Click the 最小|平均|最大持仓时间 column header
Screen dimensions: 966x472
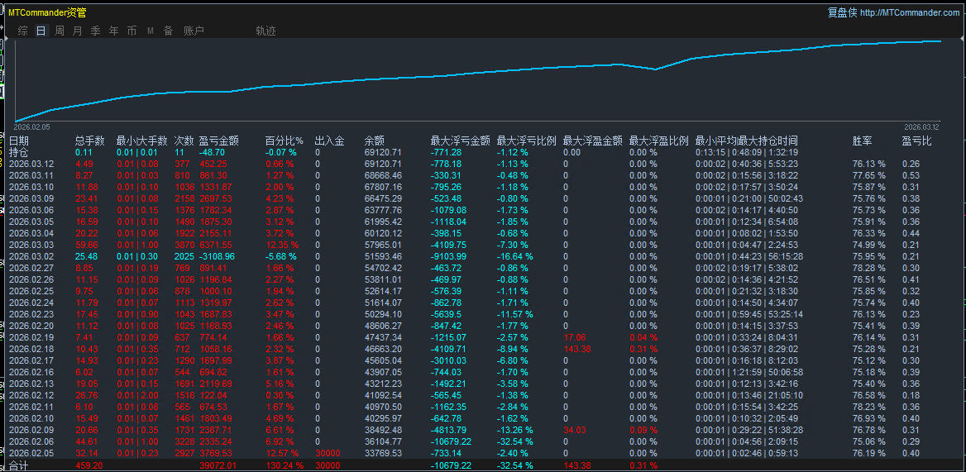pos(747,141)
